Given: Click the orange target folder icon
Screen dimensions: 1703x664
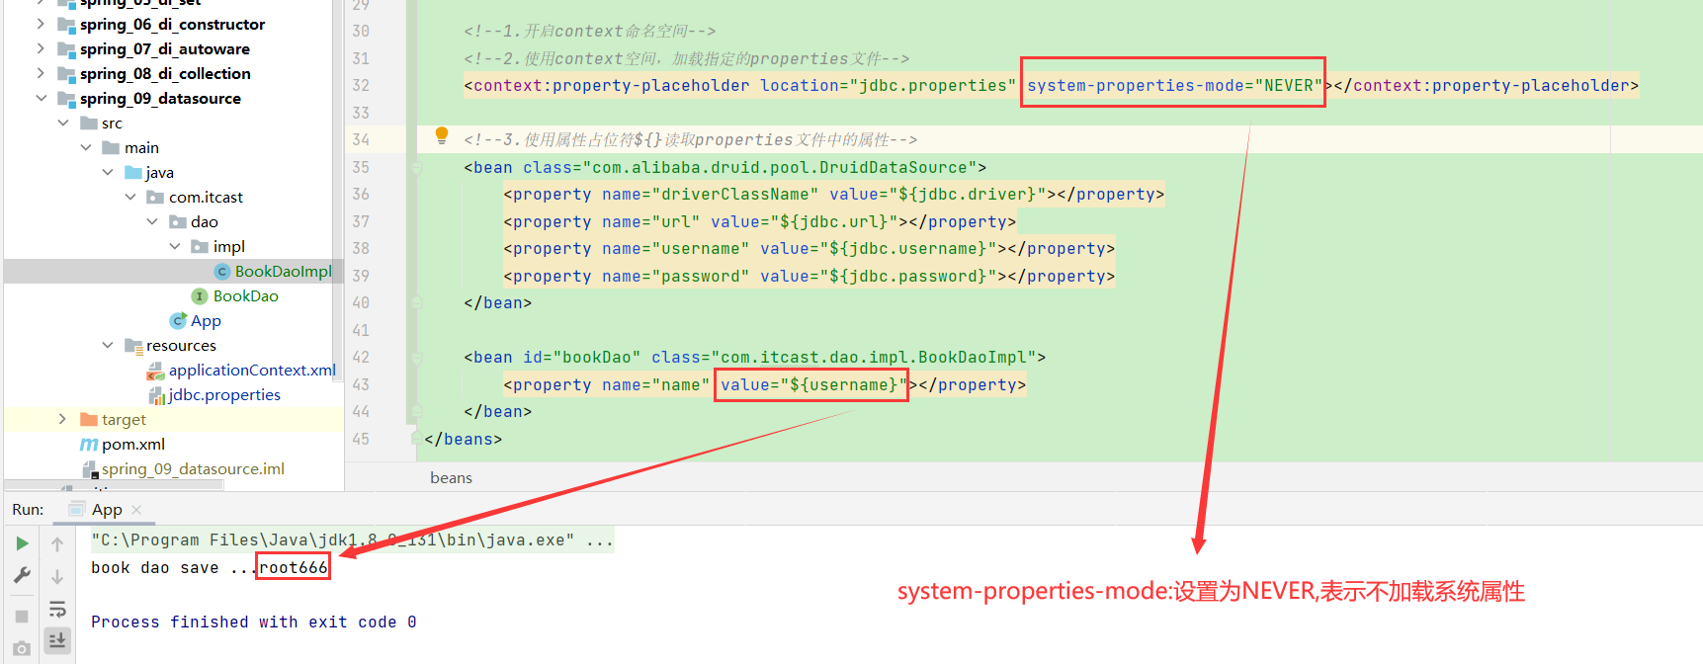Looking at the screenshot, I should pos(89,419).
